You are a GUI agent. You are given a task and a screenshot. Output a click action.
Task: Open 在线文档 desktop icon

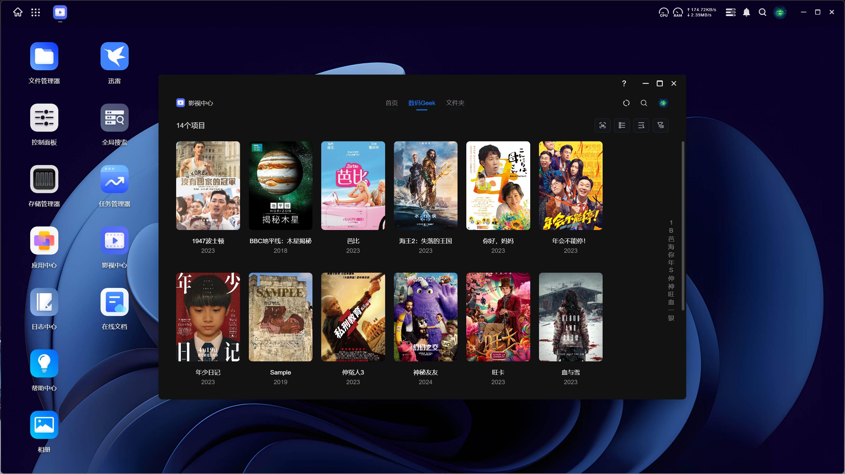[115, 302]
